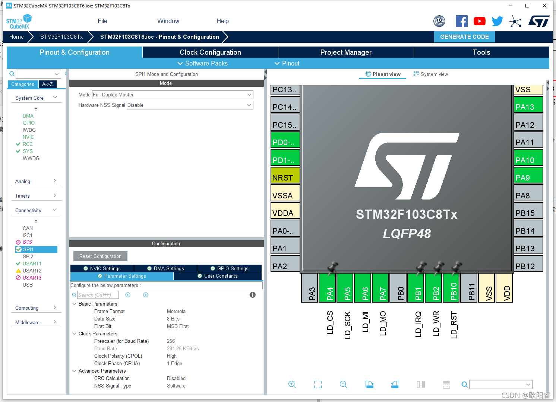Open the Window menu

168,21
